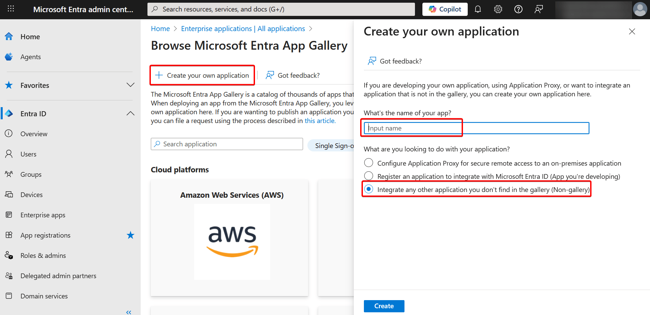Close the Create your own application panel
Image resolution: width=650 pixels, height=315 pixels.
632,31
